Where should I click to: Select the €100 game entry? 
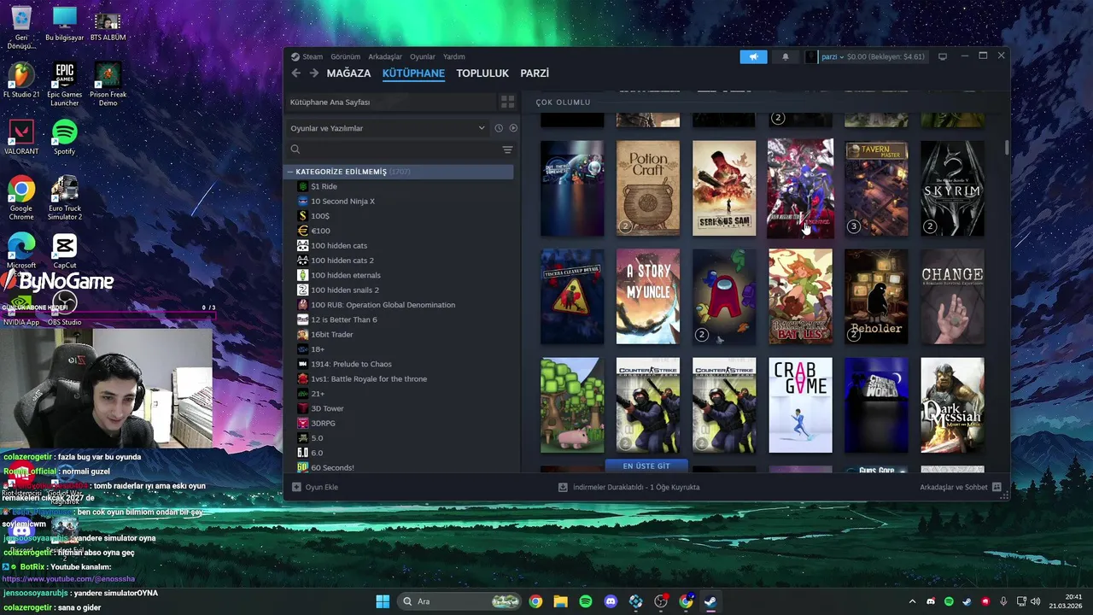(x=320, y=231)
